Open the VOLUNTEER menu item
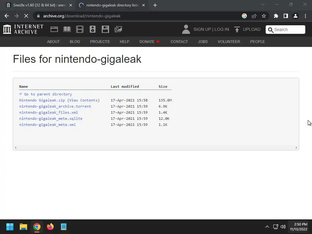The image size is (312, 234). (x=229, y=41)
